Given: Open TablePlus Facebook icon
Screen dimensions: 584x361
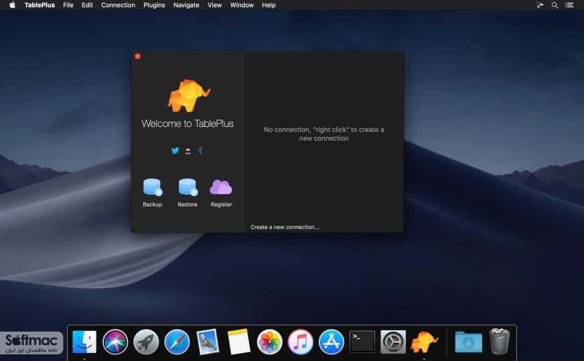Looking at the screenshot, I should click(x=200, y=150).
